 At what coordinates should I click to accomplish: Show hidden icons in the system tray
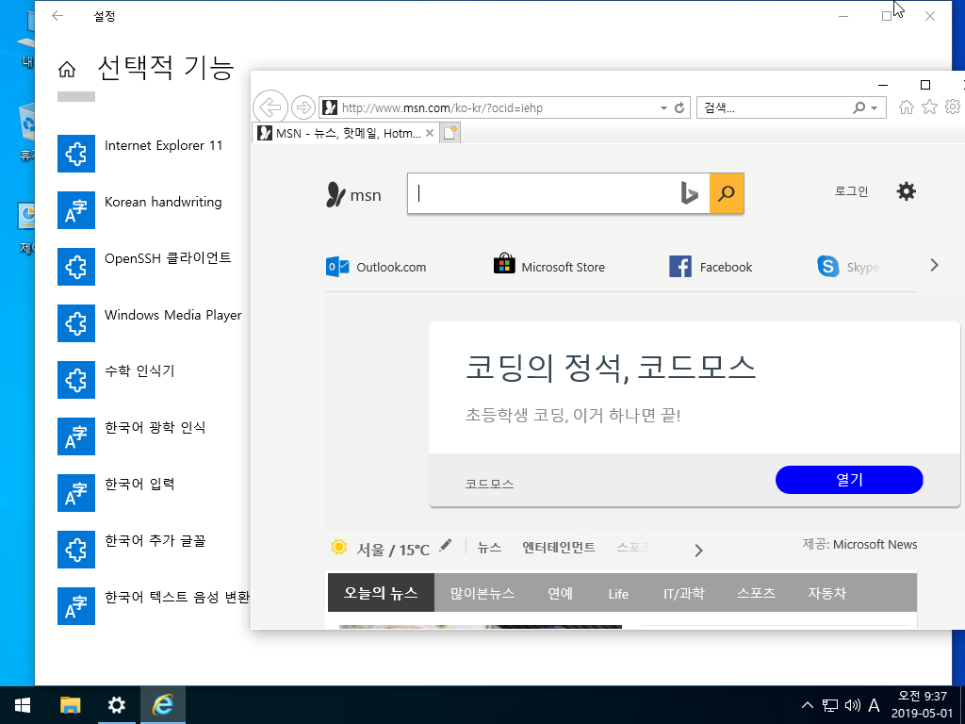[x=808, y=705]
